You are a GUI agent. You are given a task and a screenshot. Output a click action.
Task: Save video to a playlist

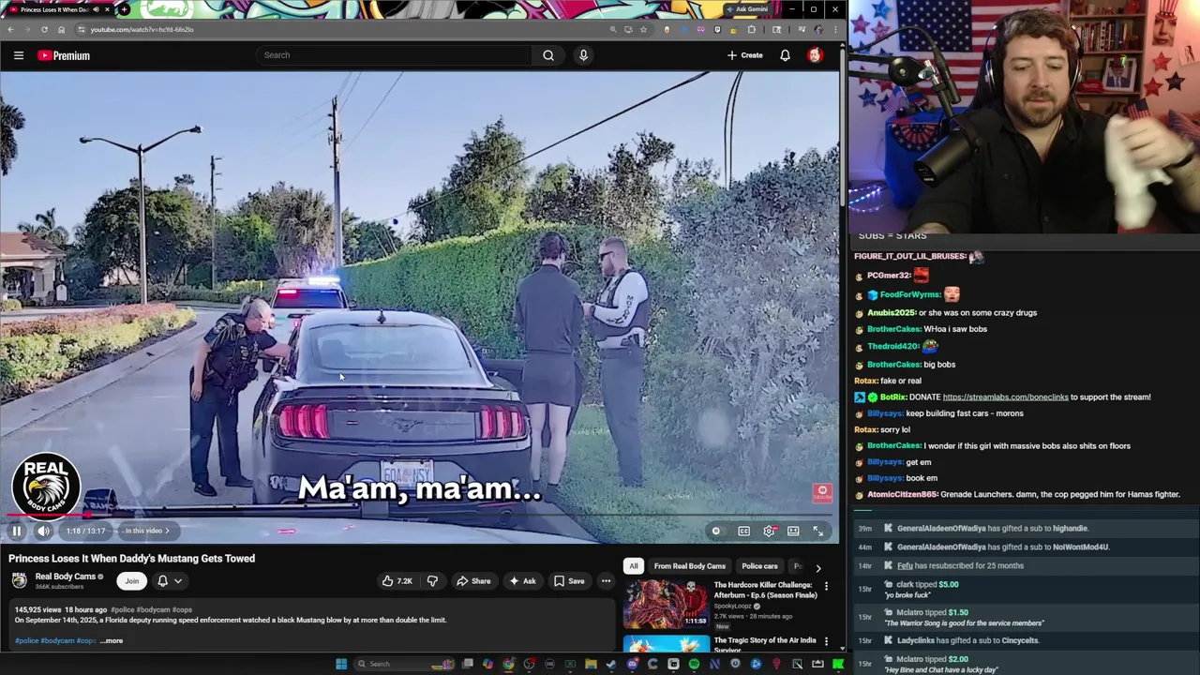point(569,581)
